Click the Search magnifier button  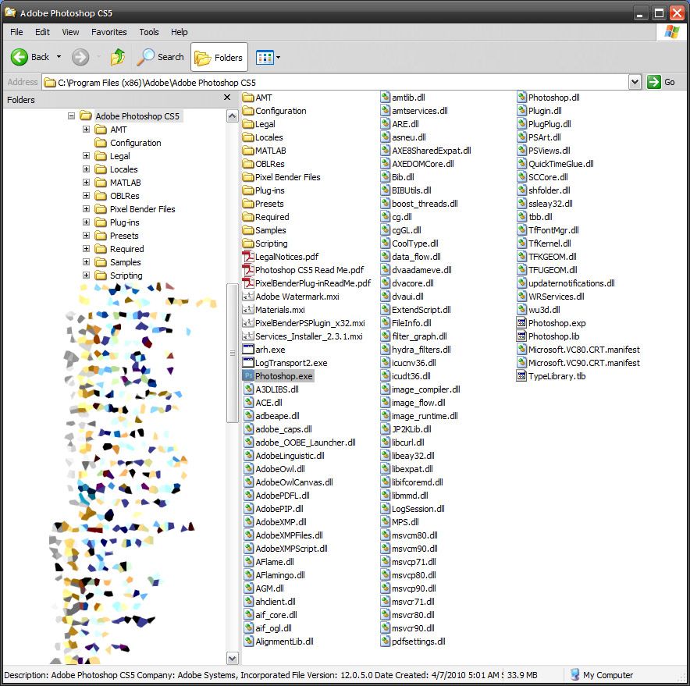[160, 57]
